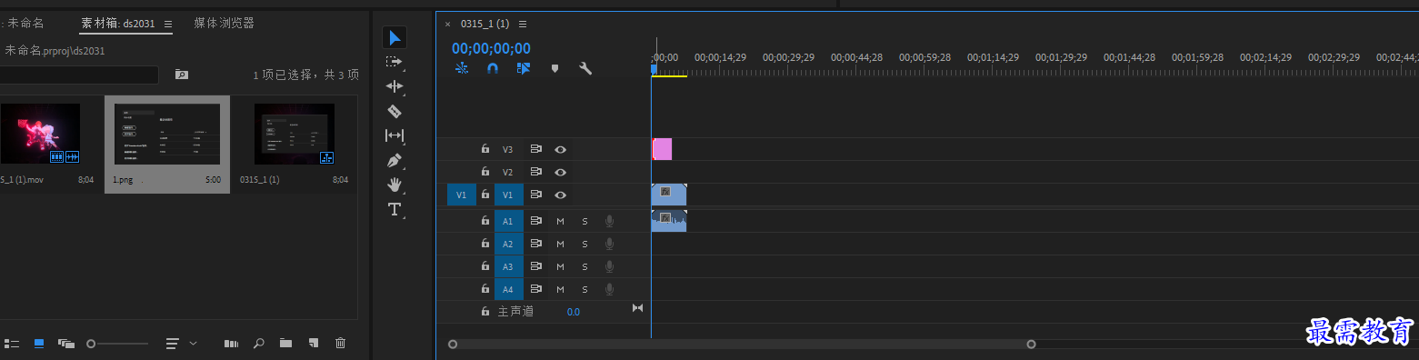Select the 0315_1 (1) sequence thumbnail
This screenshot has width=1419, height=360.
point(295,135)
